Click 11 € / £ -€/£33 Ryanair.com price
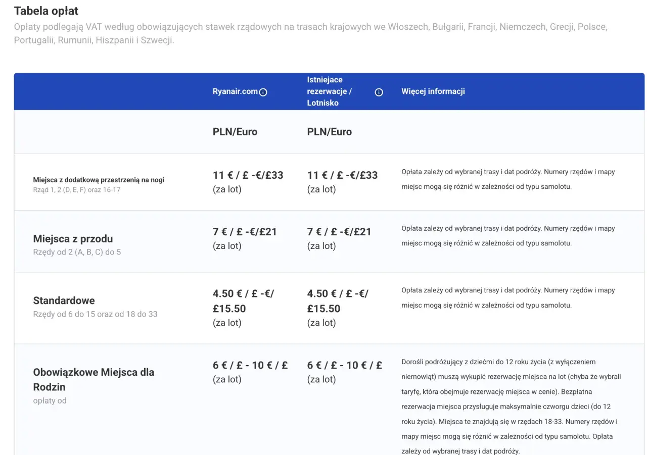This screenshot has height=455, width=647. point(248,175)
